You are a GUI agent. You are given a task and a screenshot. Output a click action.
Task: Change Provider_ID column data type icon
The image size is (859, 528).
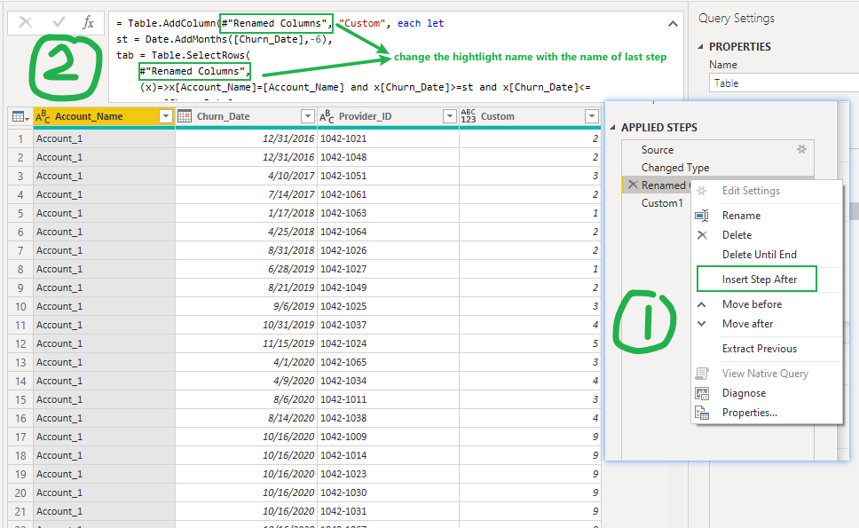tap(327, 116)
